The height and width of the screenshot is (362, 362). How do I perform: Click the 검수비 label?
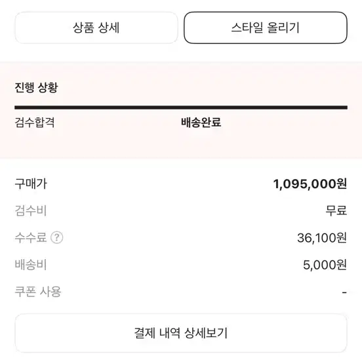point(31,211)
